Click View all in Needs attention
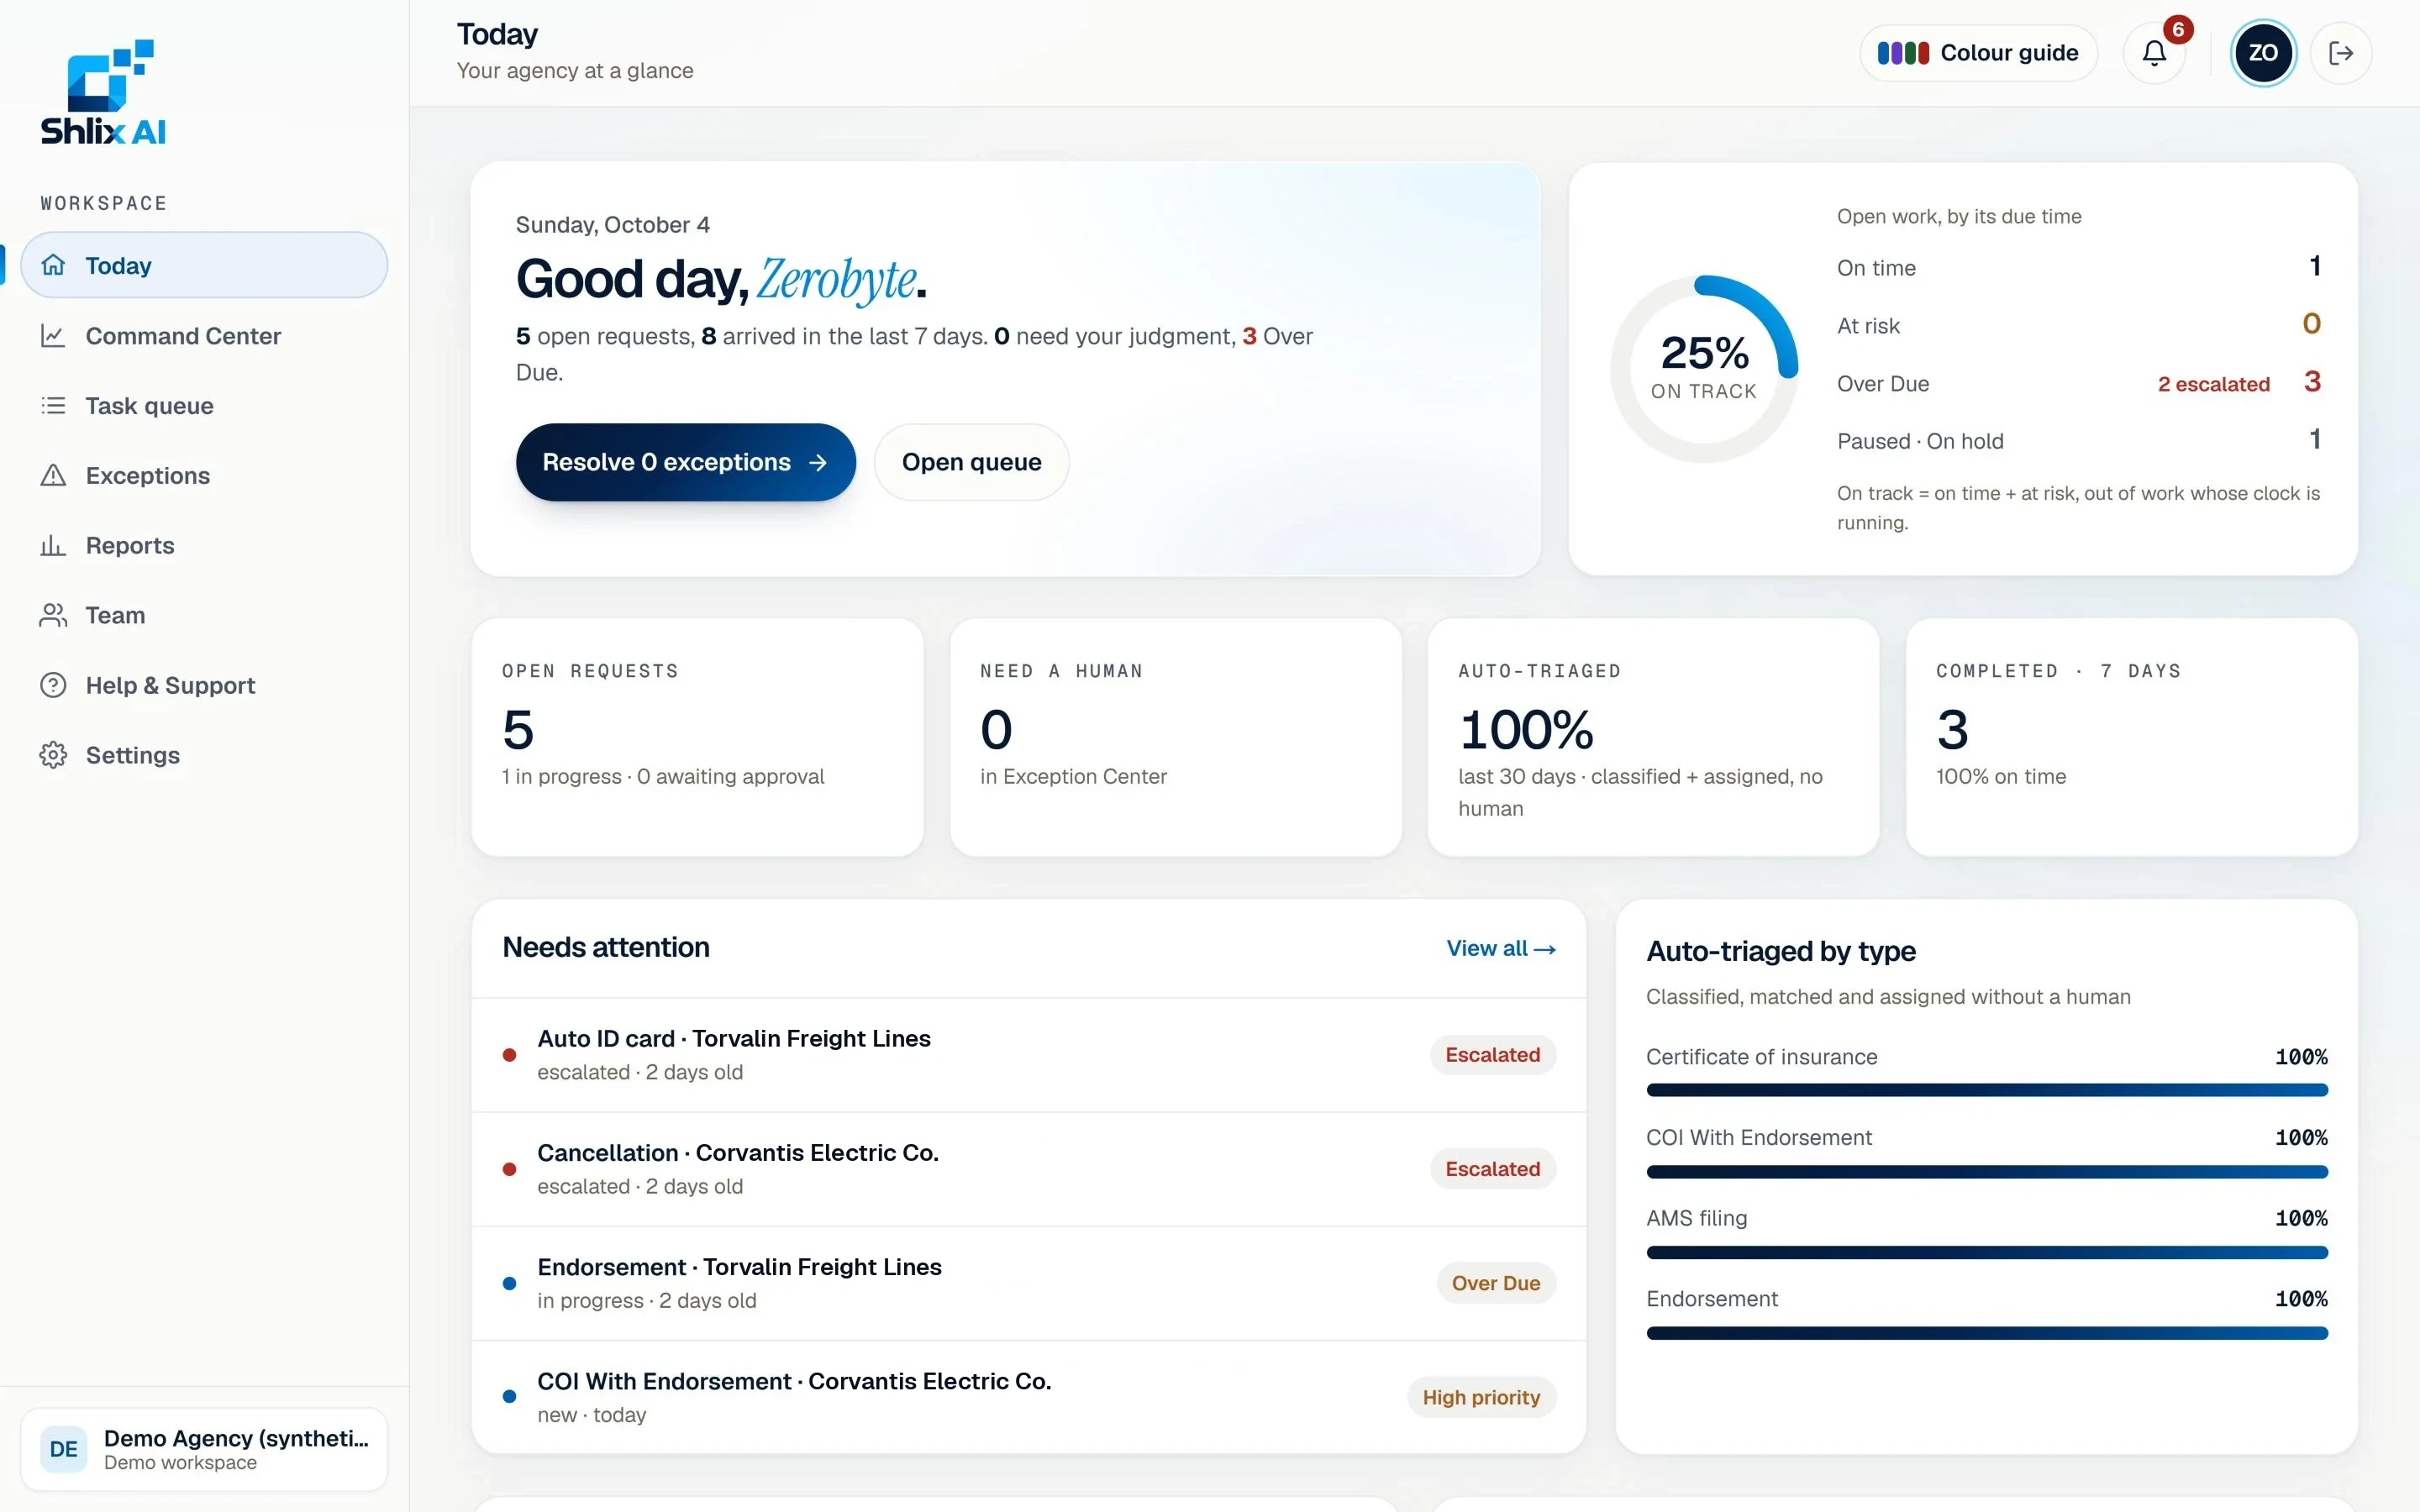 [1500, 948]
